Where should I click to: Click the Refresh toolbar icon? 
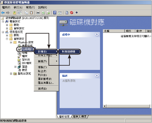click(43, 13)
